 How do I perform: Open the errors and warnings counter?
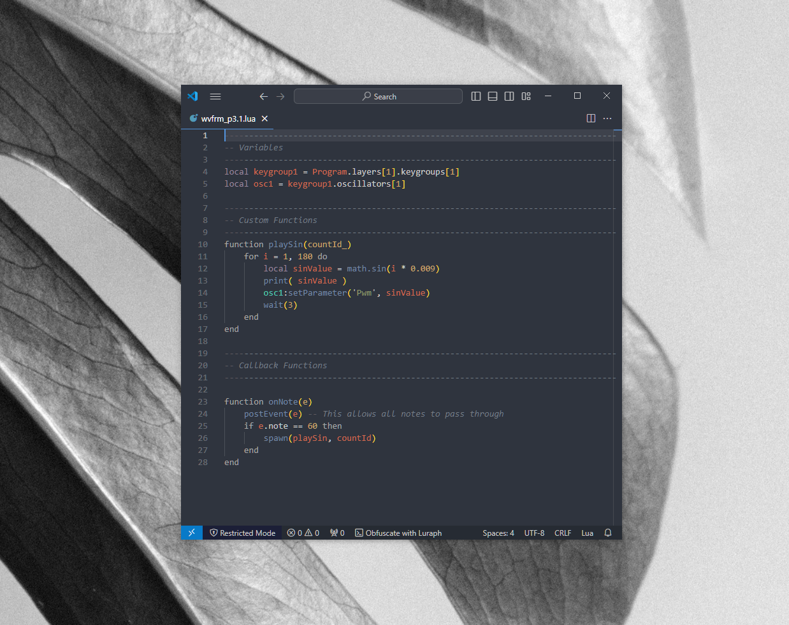tap(303, 533)
